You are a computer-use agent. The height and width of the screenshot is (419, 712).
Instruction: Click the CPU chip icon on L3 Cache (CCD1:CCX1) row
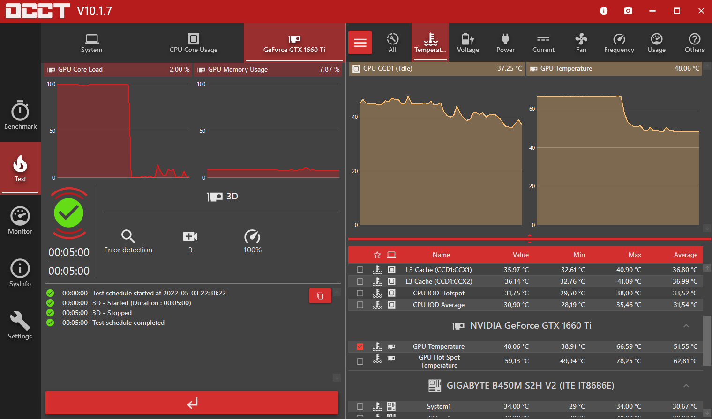point(391,270)
